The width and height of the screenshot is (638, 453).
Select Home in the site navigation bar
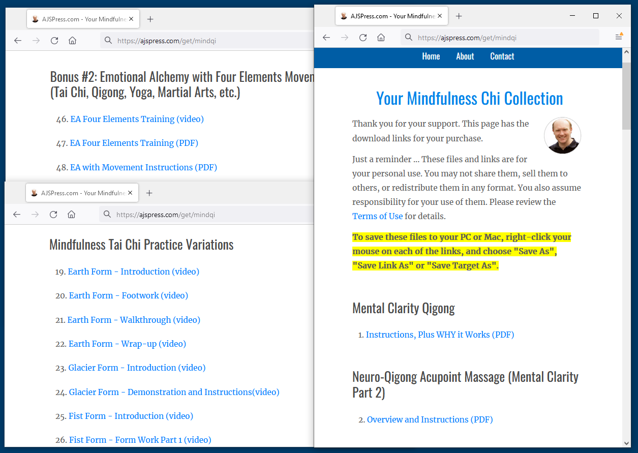coord(431,56)
